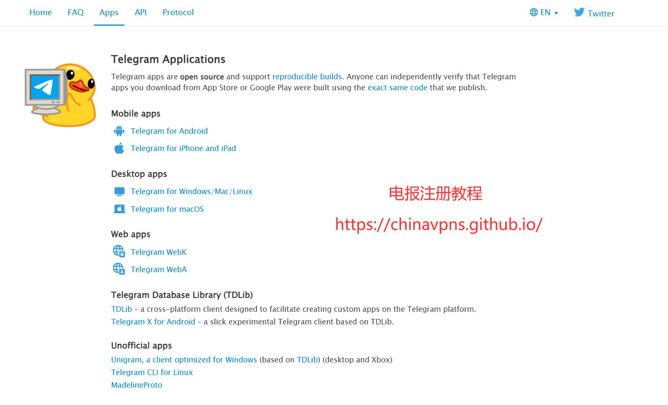Click the bold 'open source' text
This screenshot has width=668, height=405.
click(x=202, y=77)
